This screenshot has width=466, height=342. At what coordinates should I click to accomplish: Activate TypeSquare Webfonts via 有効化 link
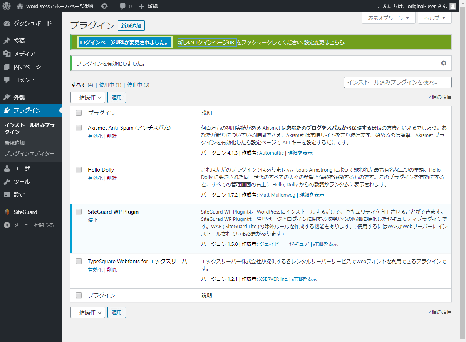95,270
